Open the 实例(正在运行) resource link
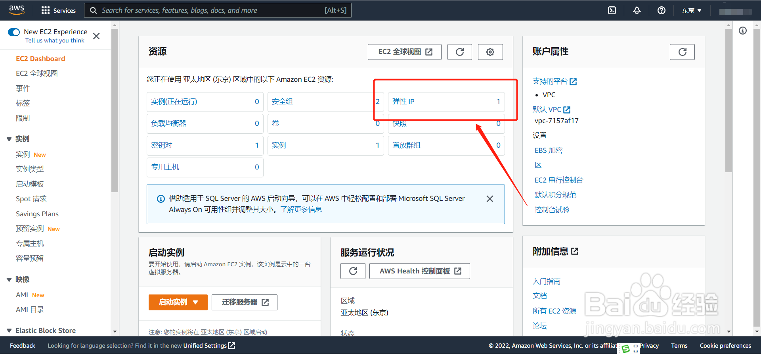The height and width of the screenshot is (354, 761). (174, 102)
